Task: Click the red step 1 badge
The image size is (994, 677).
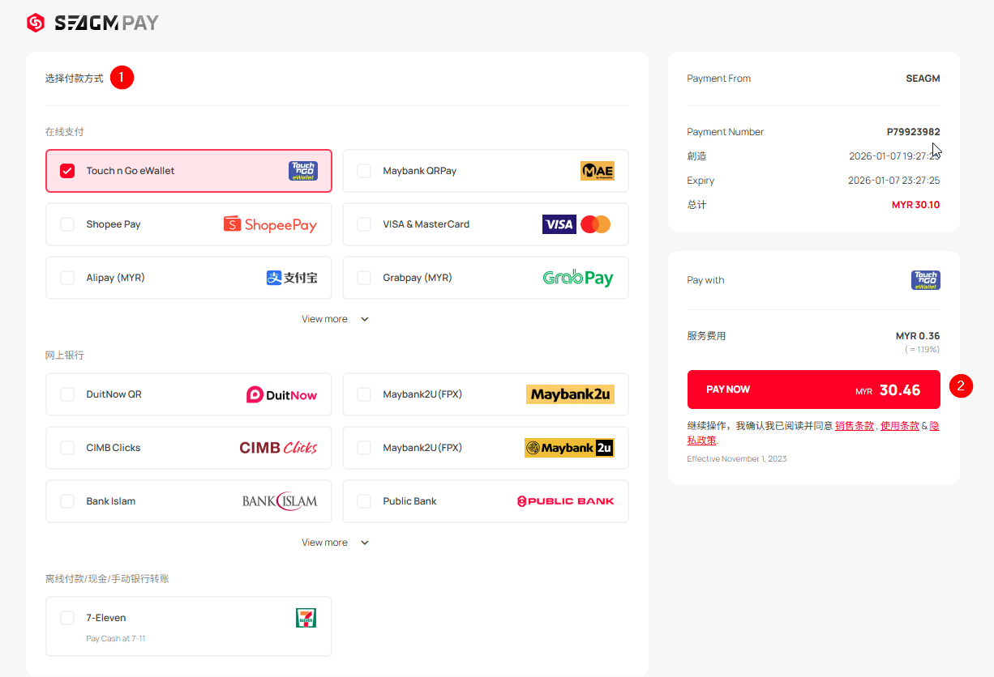Action: click(122, 78)
